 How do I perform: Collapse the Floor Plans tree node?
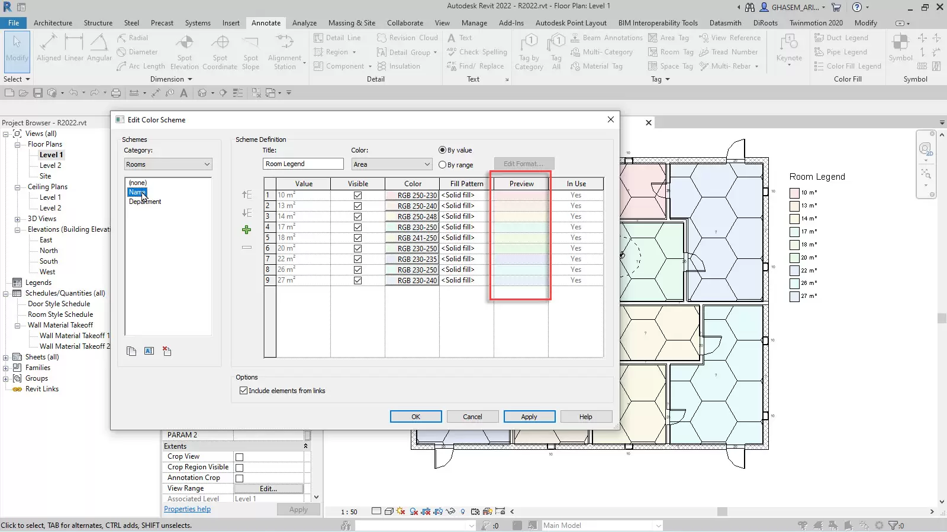(x=18, y=144)
